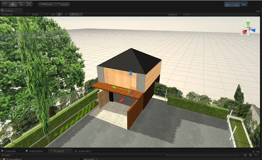The image size is (262, 160).
Task: Open the RGB render mode dropdown
Action: pyautogui.click(x=40, y=15)
